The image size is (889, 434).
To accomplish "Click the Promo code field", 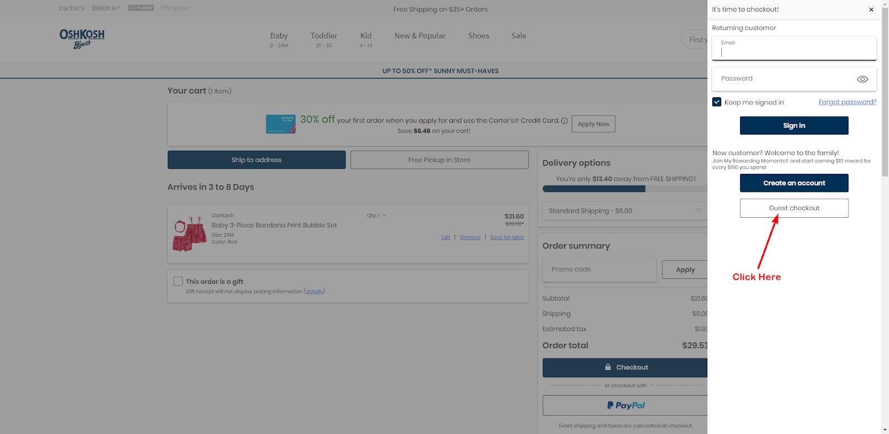I will pos(599,270).
